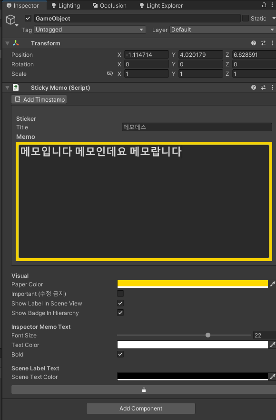Open Sticky Memo help reference
The height and width of the screenshot is (420, 276).
click(254, 87)
